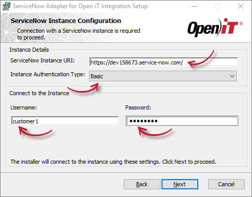Click the Next button to proceed
252x197 pixels.
coord(180,184)
